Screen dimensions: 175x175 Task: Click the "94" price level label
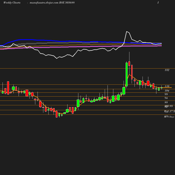click(166, 98)
